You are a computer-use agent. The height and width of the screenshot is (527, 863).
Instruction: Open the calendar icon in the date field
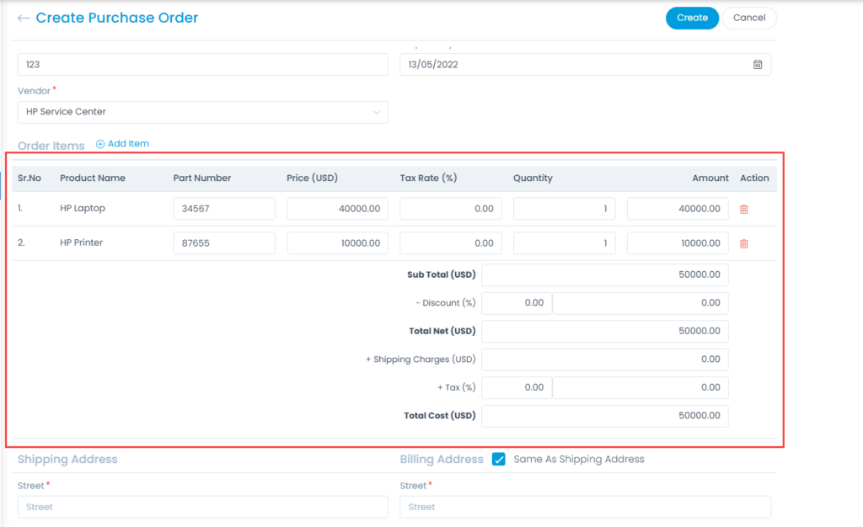[757, 65]
